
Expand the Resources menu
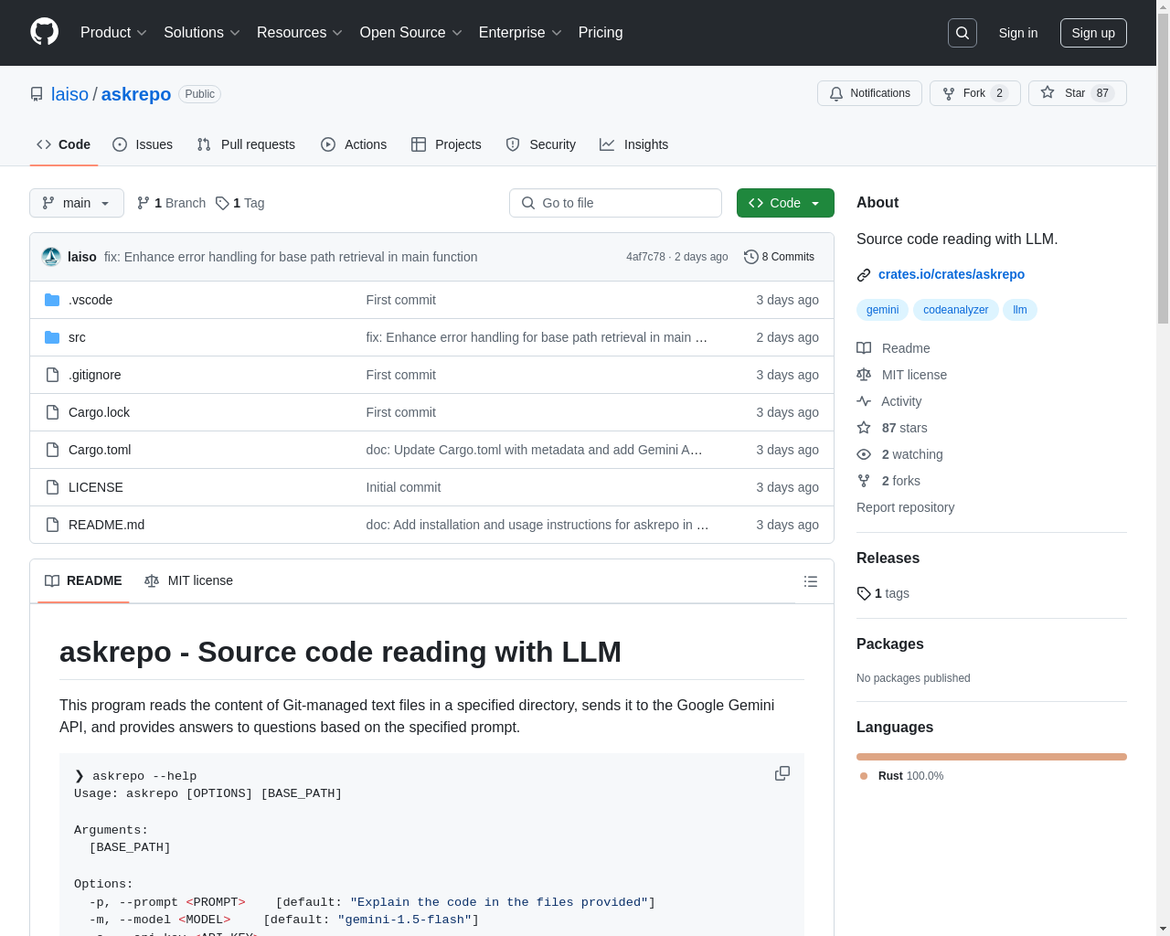300,32
